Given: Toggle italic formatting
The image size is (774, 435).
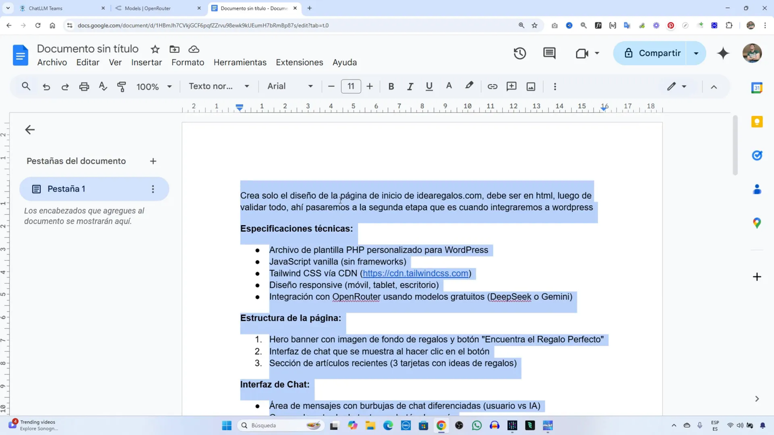Looking at the screenshot, I should pos(410,87).
